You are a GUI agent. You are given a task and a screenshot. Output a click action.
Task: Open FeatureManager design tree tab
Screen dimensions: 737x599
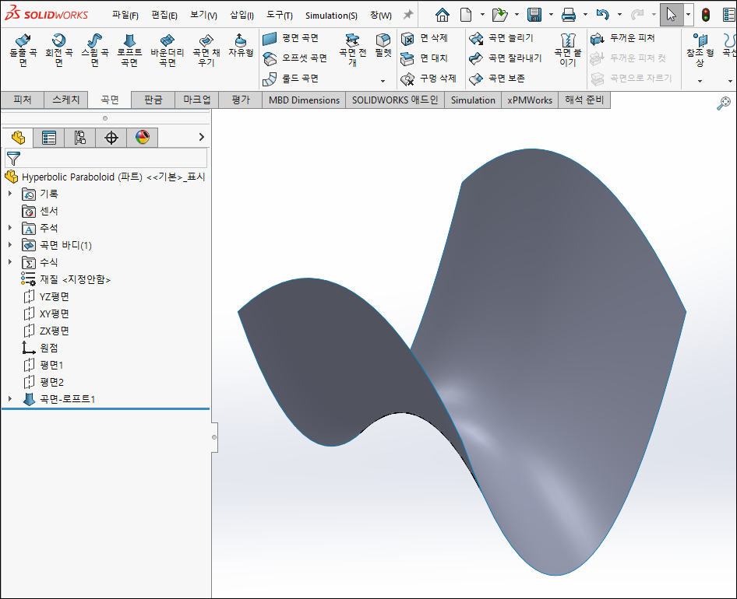coord(18,138)
